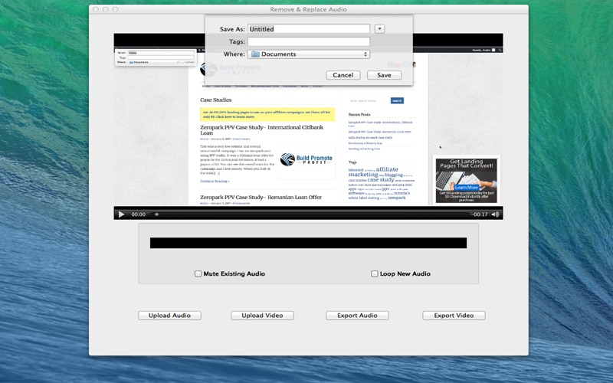Viewport: 613px width, 383px height.
Task: Click the affiliate tag in tag cloud
Action: coord(387,169)
